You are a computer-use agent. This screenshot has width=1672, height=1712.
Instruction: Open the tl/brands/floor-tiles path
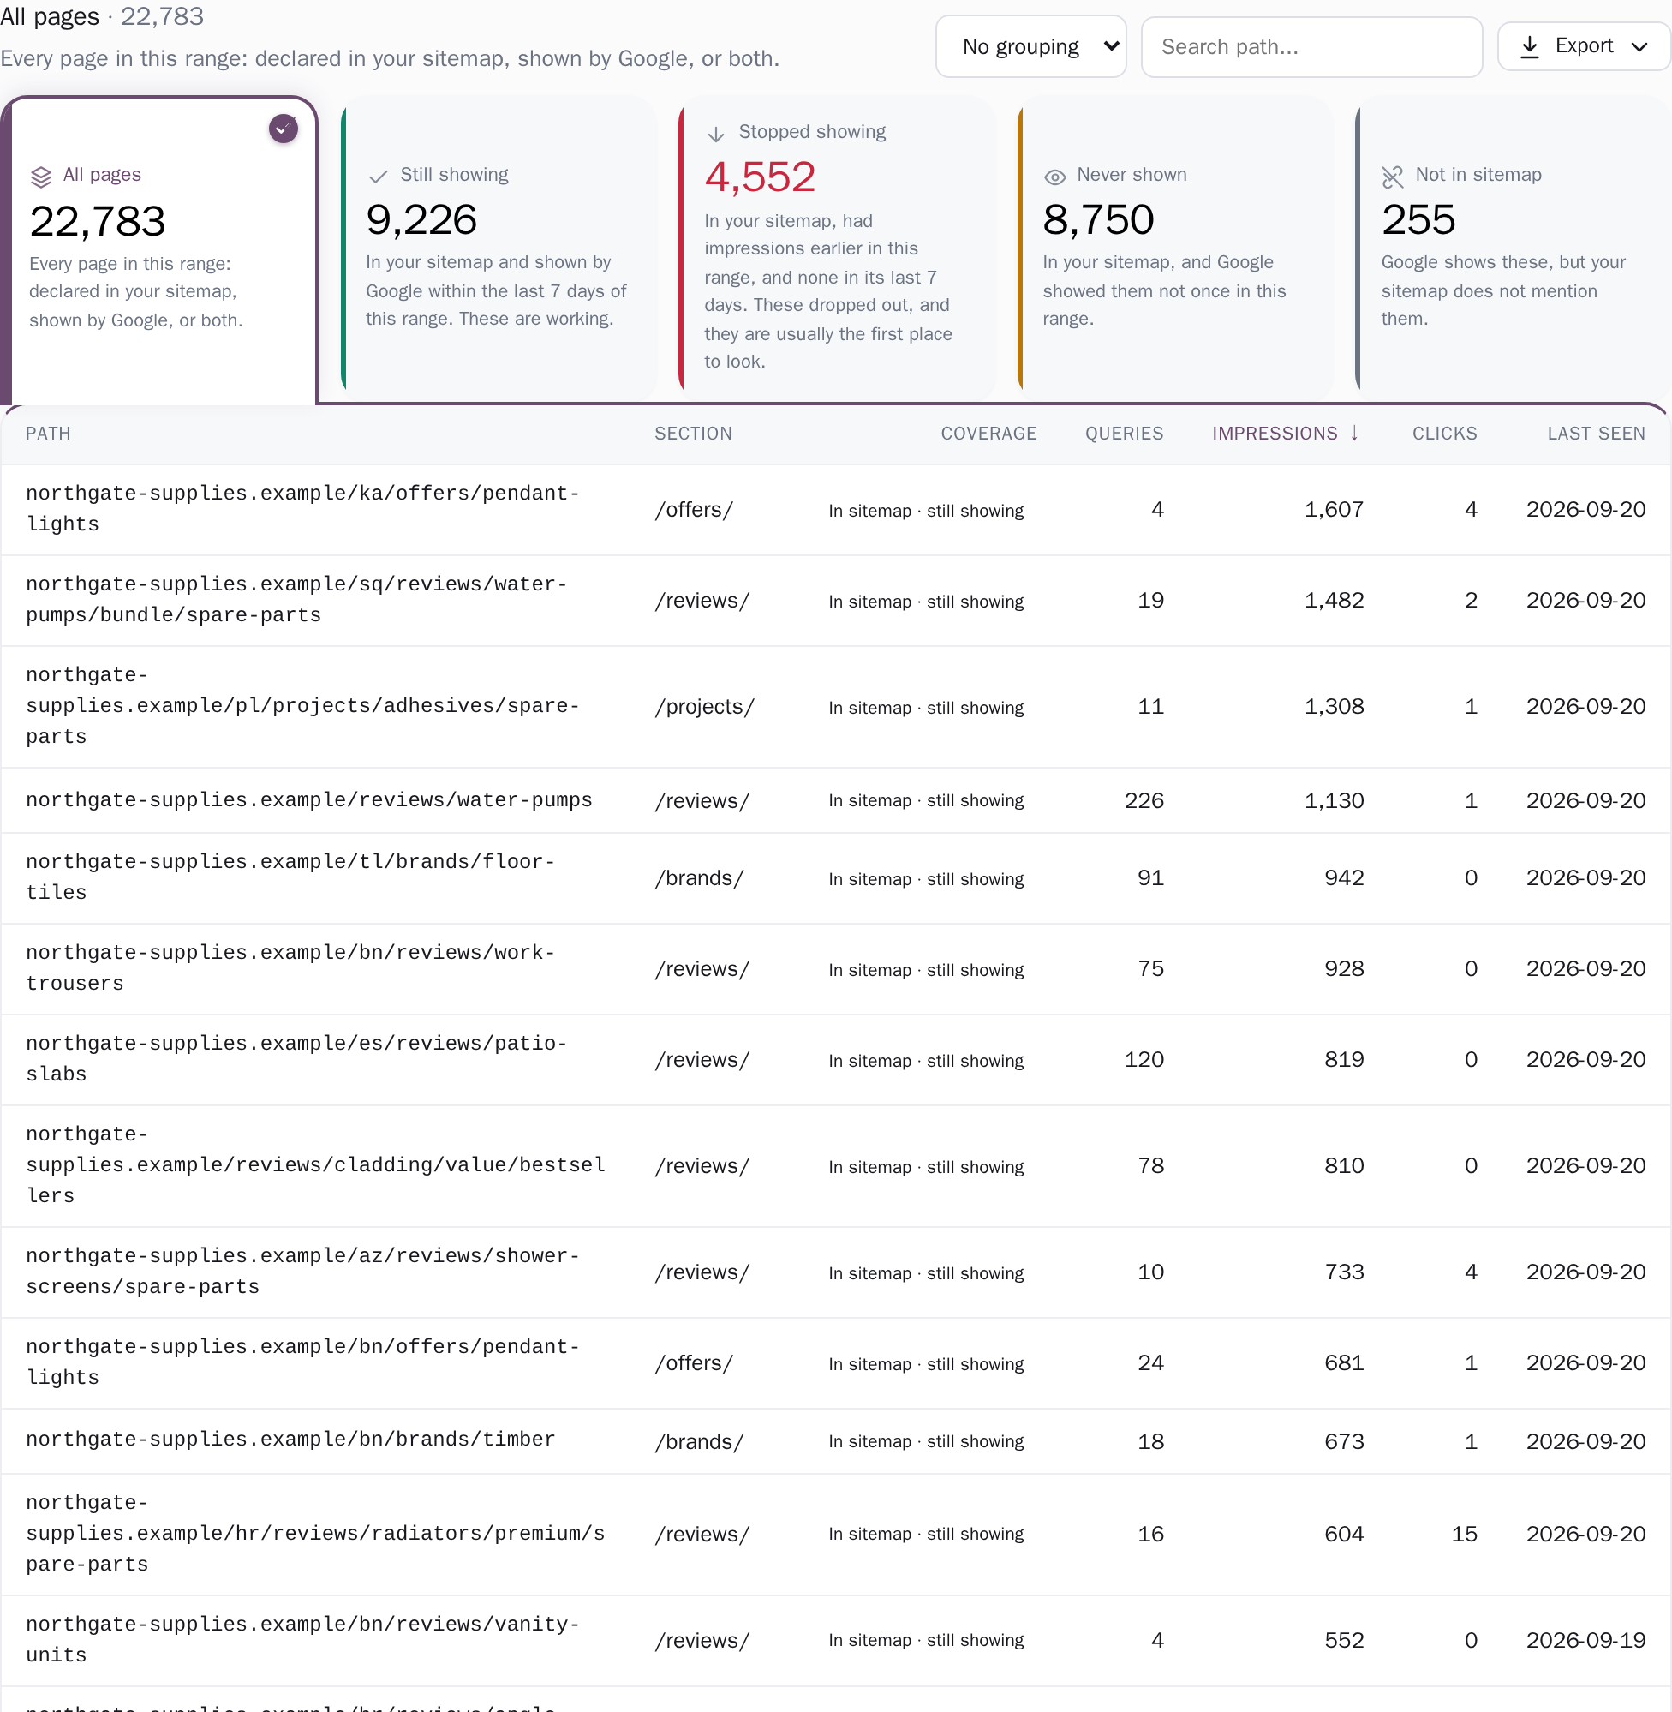[290, 877]
